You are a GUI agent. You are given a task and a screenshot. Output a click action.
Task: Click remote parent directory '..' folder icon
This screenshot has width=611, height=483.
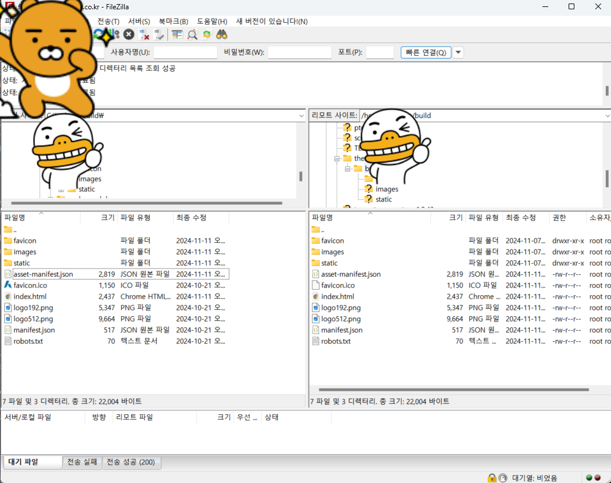(315, 229)
